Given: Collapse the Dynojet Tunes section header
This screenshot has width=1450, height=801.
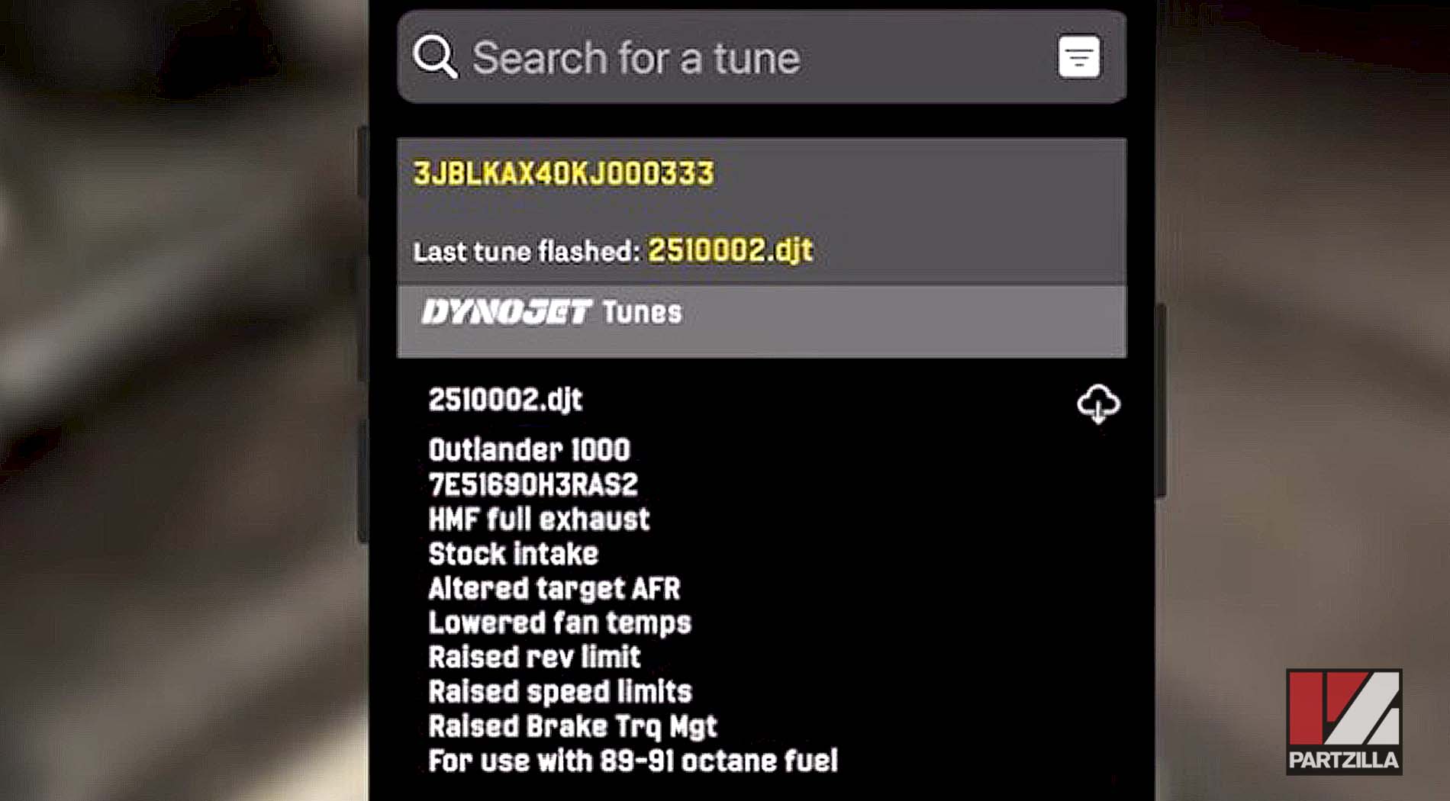Looking at the screenshot, I should tap(762, 321).
